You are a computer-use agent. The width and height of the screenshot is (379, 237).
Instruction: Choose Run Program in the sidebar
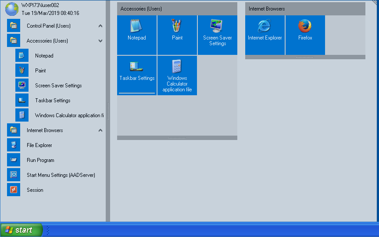click(x=40, y=160)
